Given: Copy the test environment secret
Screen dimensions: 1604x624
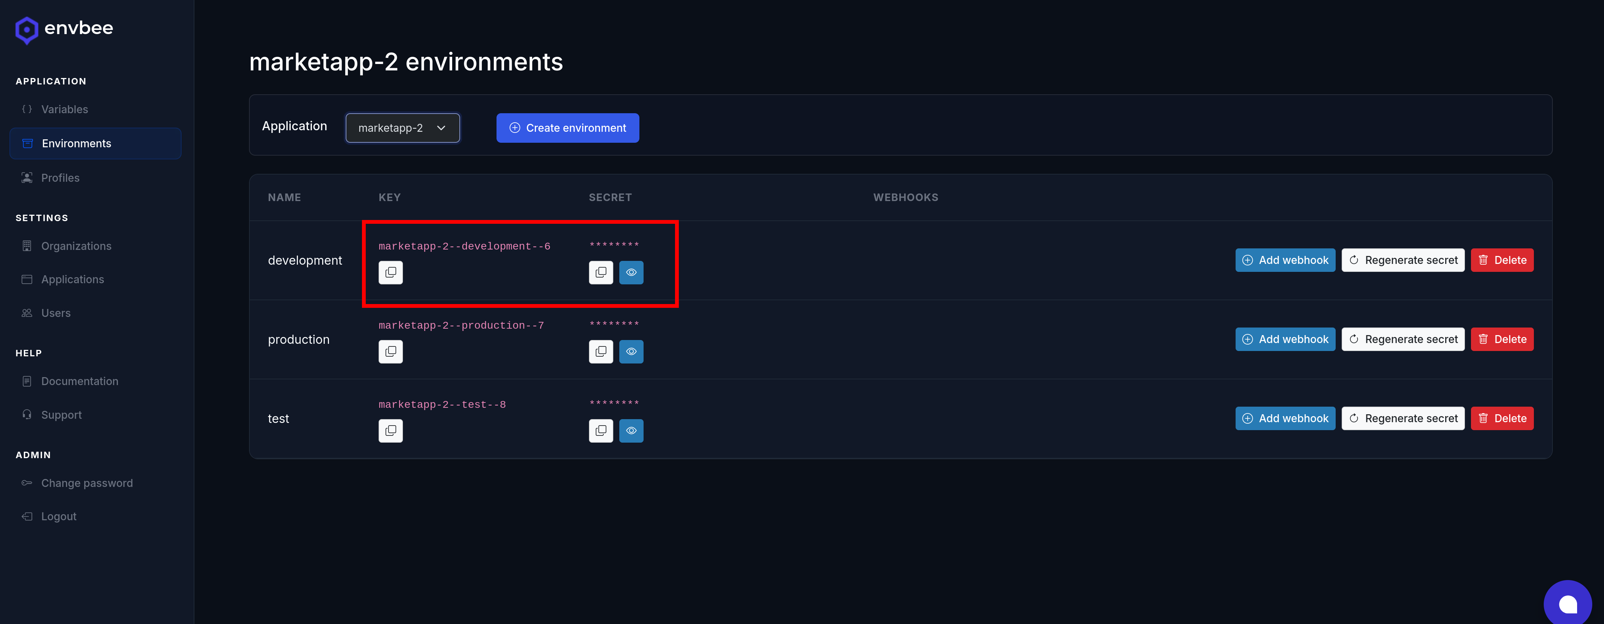Looking at the screenshot, I should coord(601,431).
